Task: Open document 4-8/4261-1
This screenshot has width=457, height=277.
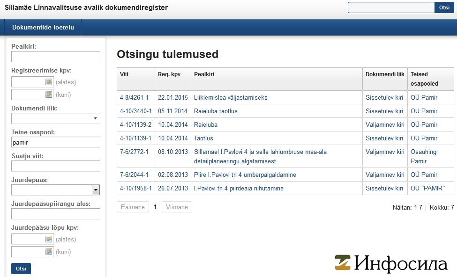Action: [x=134, y=97]
